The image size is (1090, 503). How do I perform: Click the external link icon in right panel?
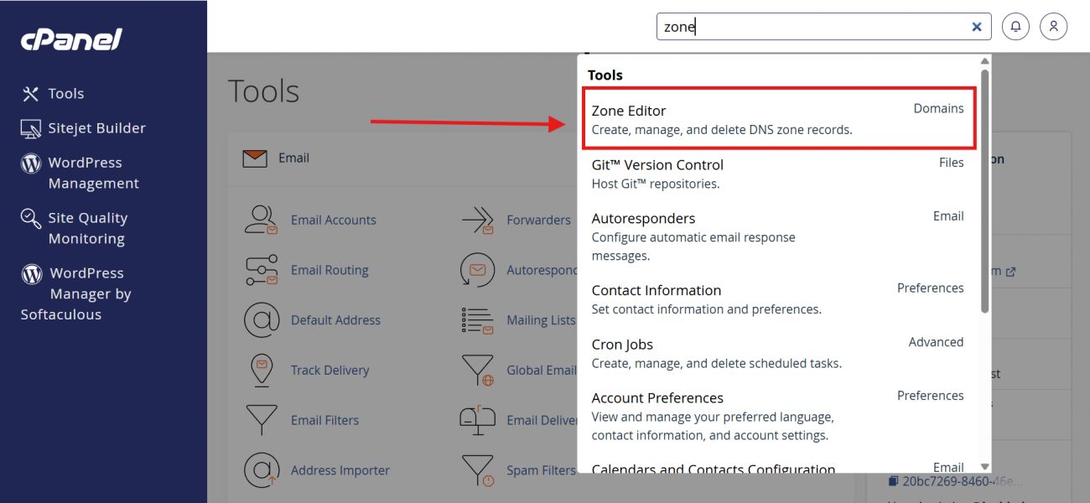(1010, 272)
